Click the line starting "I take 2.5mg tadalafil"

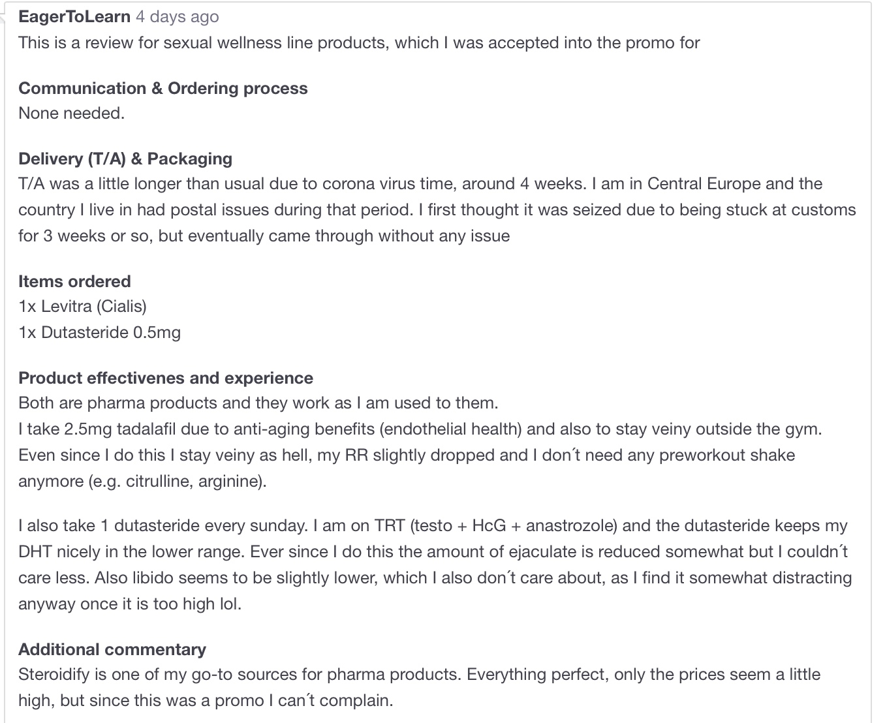[420, 429]
